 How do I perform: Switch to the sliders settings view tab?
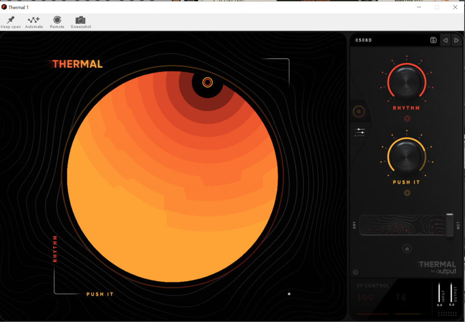pos(360,132)
